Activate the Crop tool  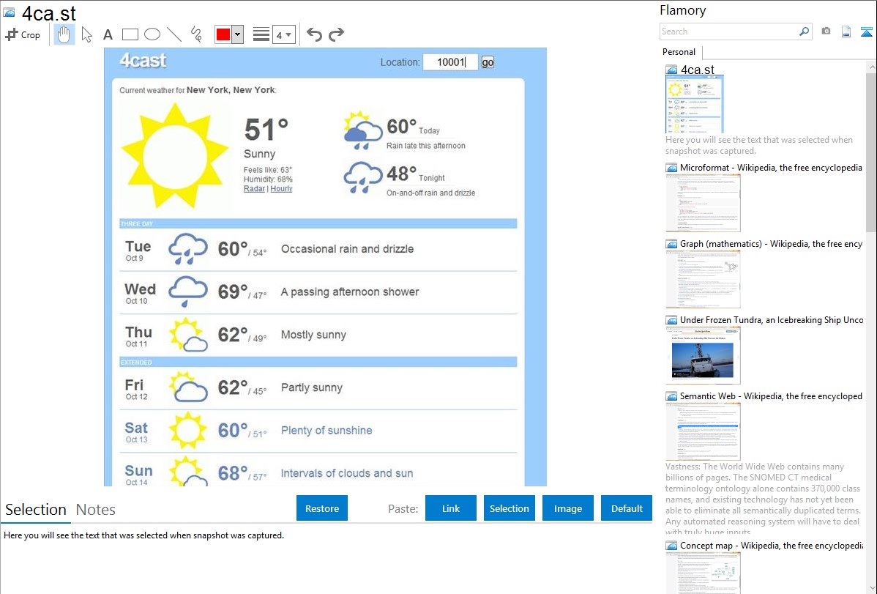click(23, 34)
